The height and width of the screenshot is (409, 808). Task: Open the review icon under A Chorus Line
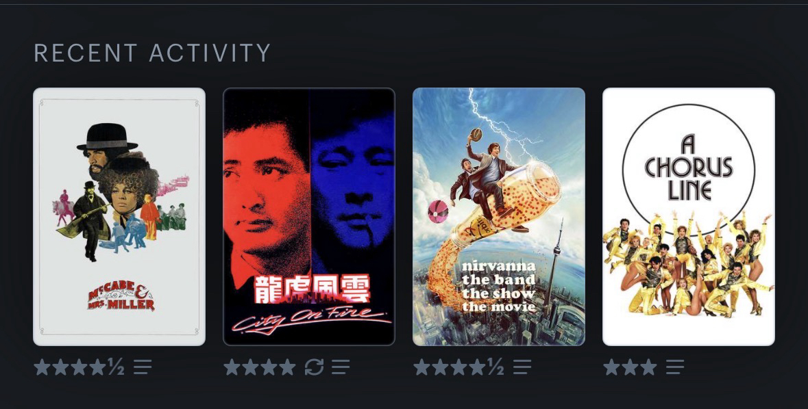pos(674,367)
